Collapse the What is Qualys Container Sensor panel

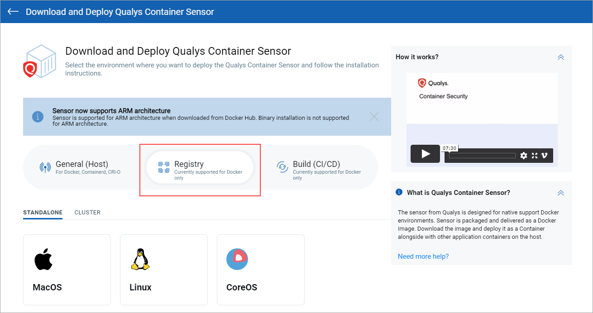[560, 193]
